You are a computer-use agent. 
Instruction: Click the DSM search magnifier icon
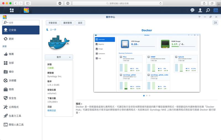[208, 10]
